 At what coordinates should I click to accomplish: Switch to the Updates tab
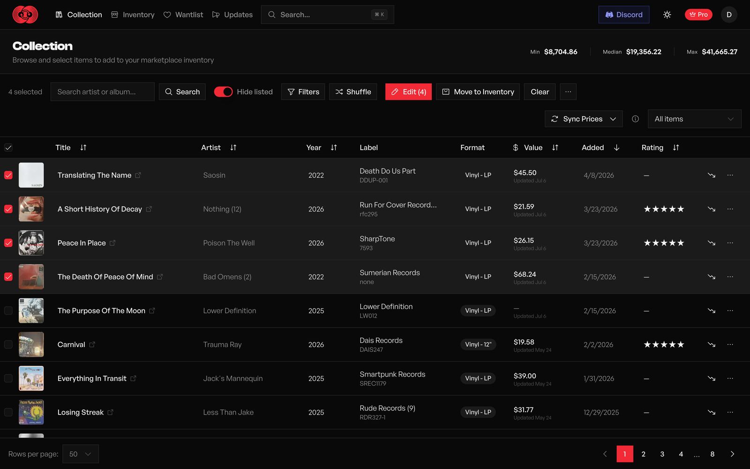click(232, 15)
